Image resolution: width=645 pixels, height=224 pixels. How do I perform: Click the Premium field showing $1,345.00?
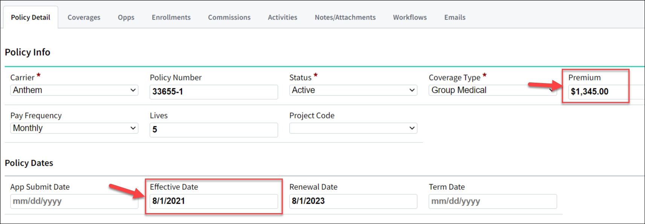[x=607, y=92]
